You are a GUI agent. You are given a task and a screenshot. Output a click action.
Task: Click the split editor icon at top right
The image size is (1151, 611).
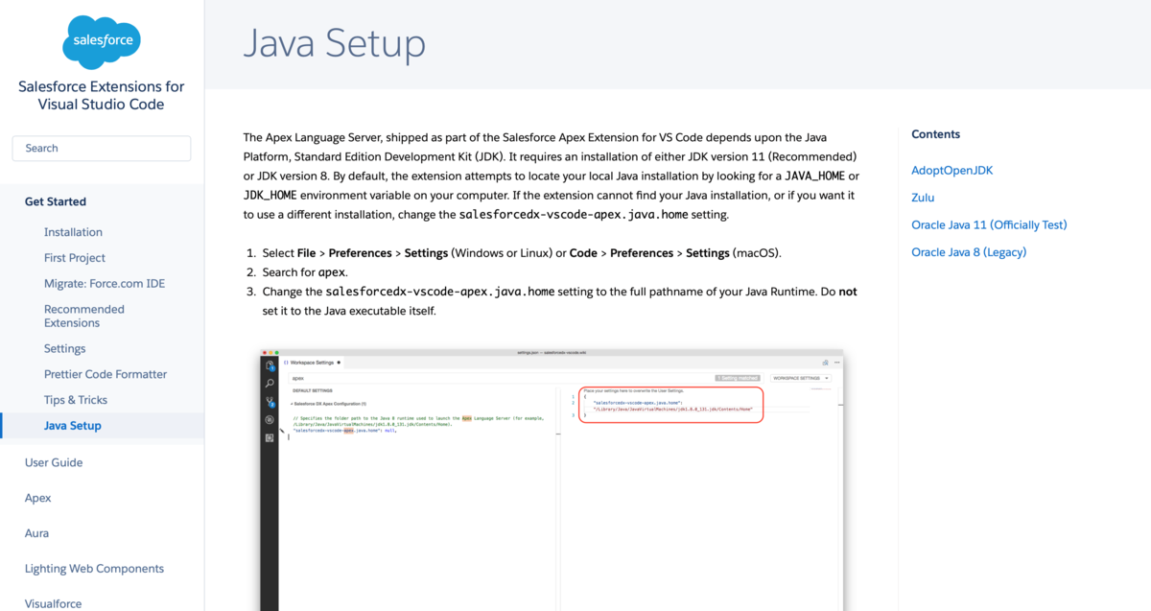click(826, 363)
